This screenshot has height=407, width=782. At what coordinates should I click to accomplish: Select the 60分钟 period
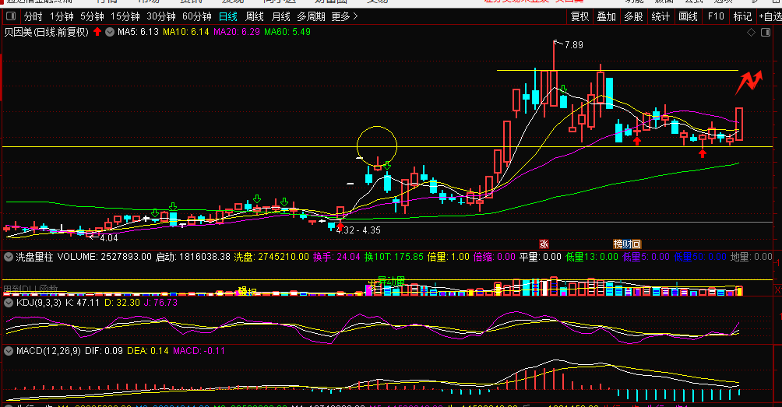197,16
